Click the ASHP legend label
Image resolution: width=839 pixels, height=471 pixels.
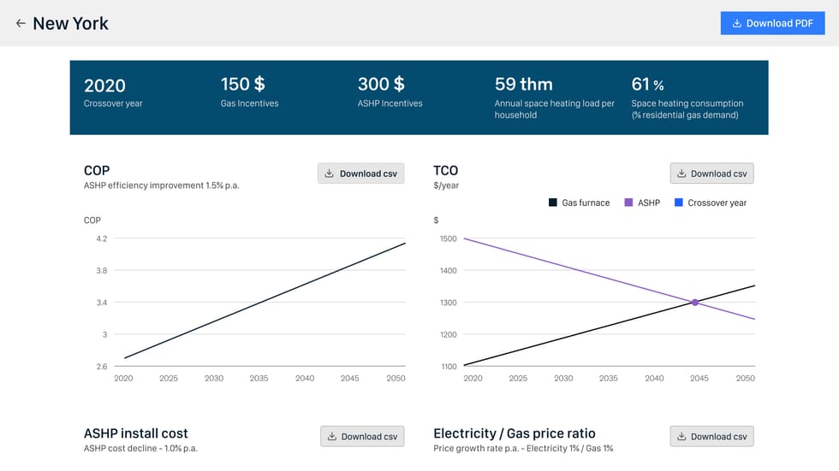pyautogui.click(x=649, y=203)
